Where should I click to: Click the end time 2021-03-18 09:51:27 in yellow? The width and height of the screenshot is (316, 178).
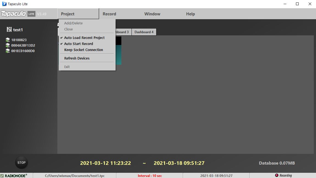(x=179, y=163)
